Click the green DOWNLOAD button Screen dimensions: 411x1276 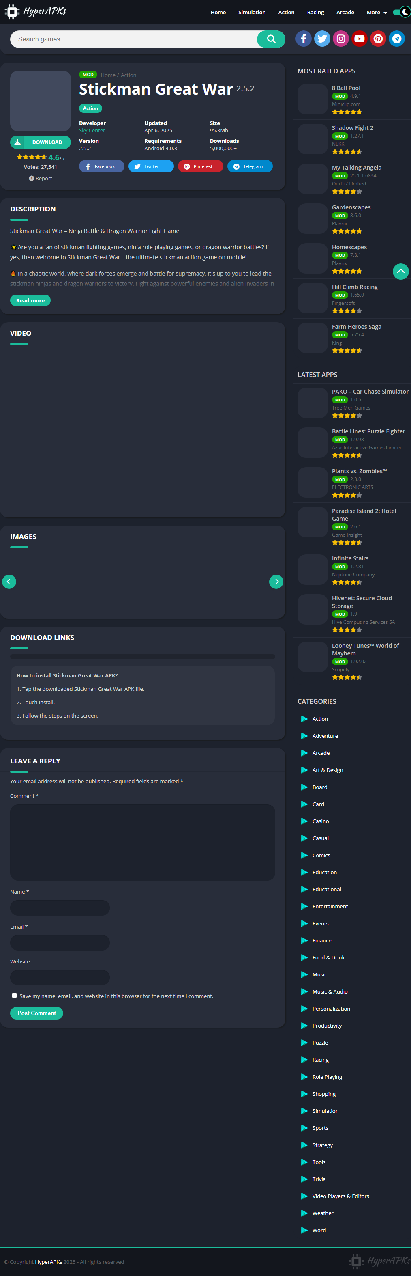coord(41,142)
